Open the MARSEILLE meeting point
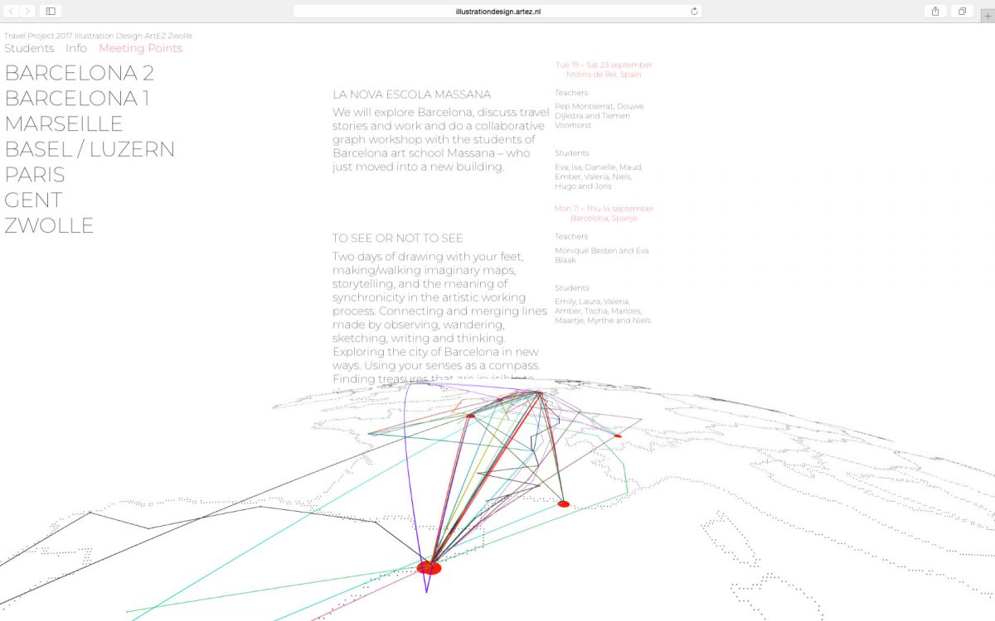Image resolution: width=995 pixels, height=621 pixels. (x=64, y=124)
